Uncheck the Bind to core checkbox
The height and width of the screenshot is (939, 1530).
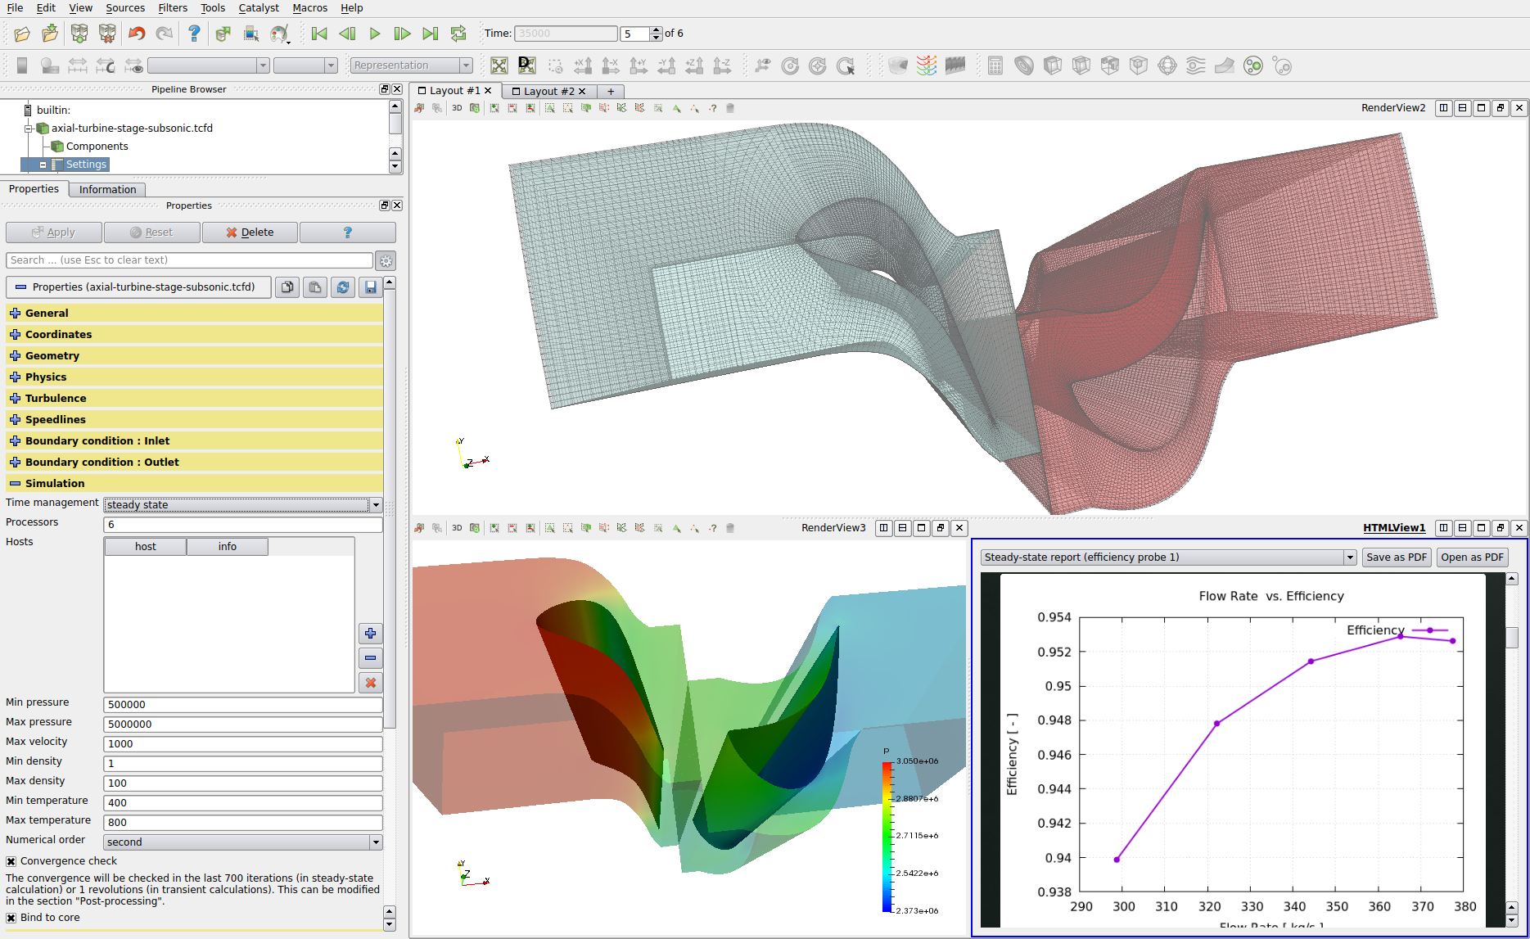tap(11, 918)
